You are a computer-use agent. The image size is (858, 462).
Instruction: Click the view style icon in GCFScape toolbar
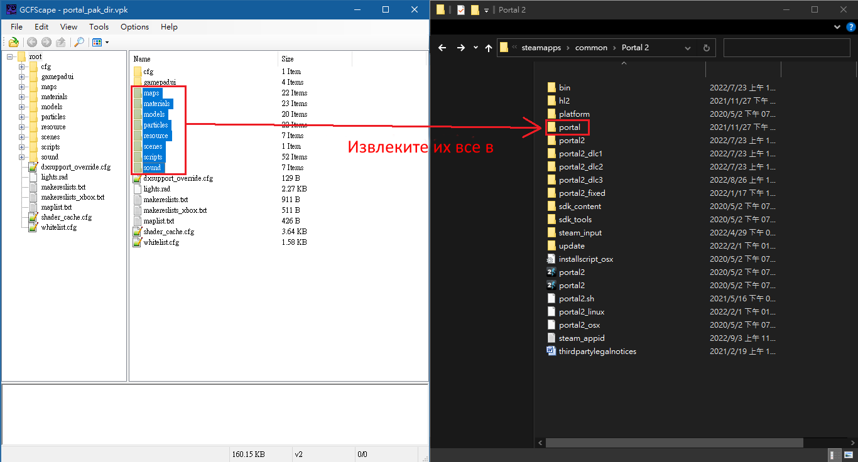97,42
